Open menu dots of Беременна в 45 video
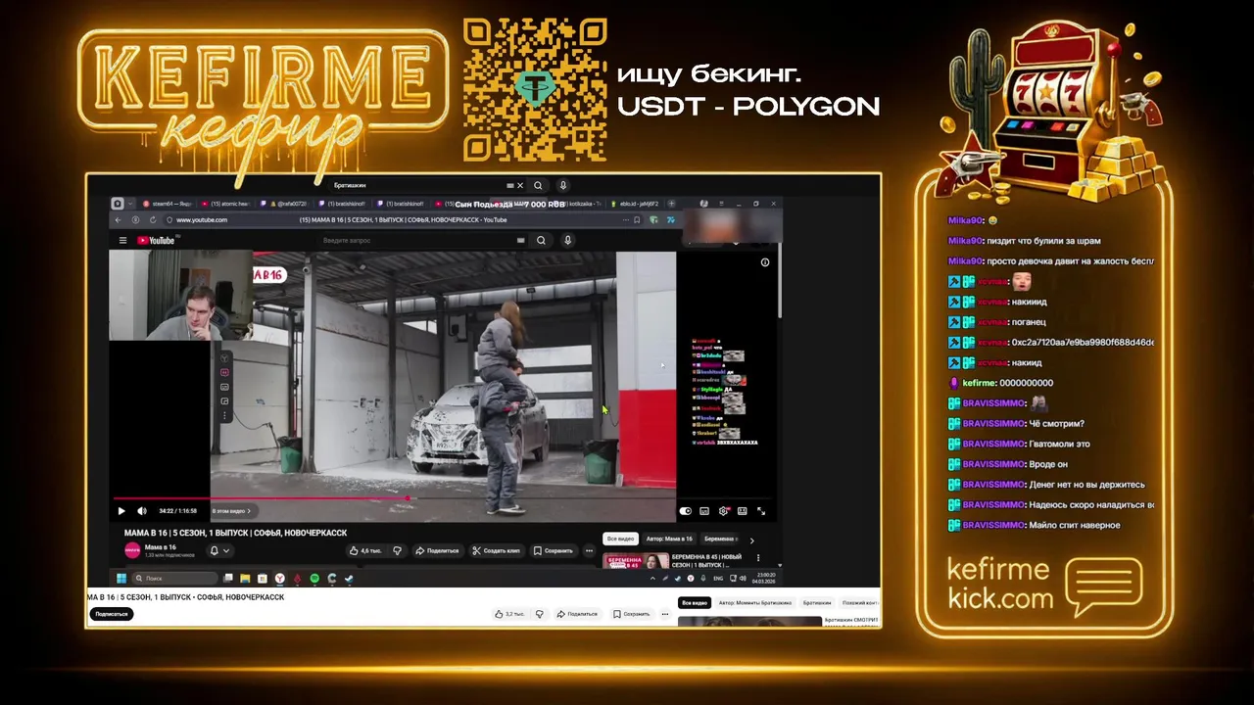 click(757, 558)
